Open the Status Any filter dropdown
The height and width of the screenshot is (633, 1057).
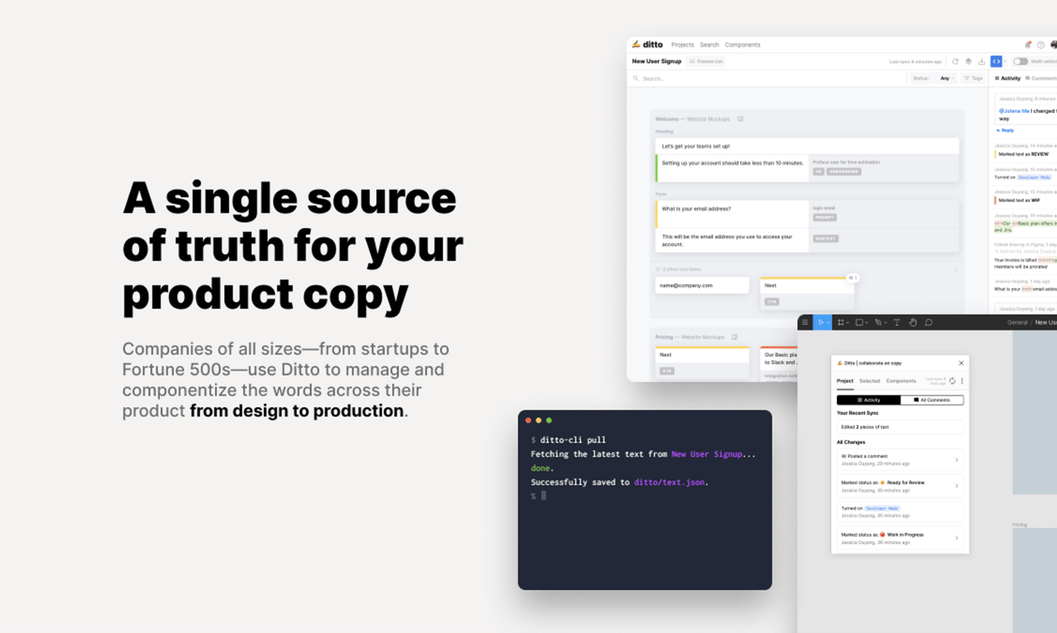point(942,77)
